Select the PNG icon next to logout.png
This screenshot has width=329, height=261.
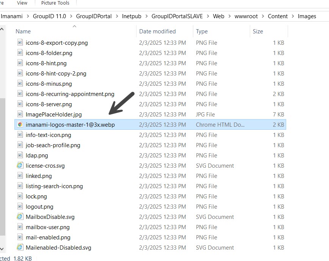coord(20,206)
